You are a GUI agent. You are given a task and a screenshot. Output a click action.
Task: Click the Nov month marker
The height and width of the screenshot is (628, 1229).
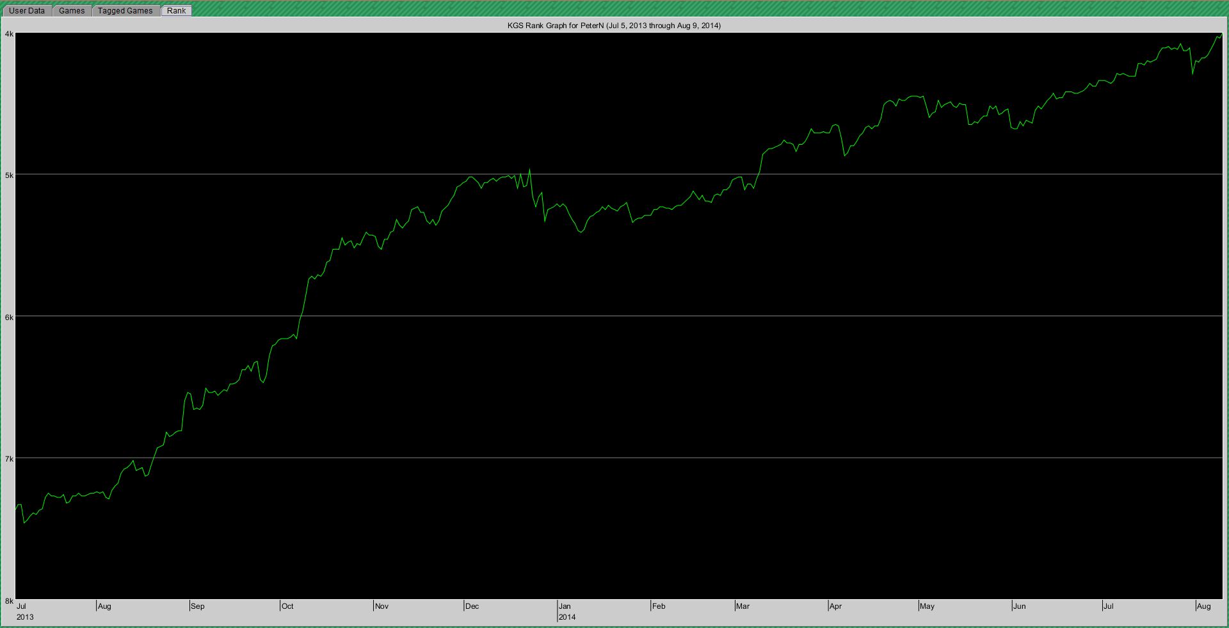(x=382, y=606)
